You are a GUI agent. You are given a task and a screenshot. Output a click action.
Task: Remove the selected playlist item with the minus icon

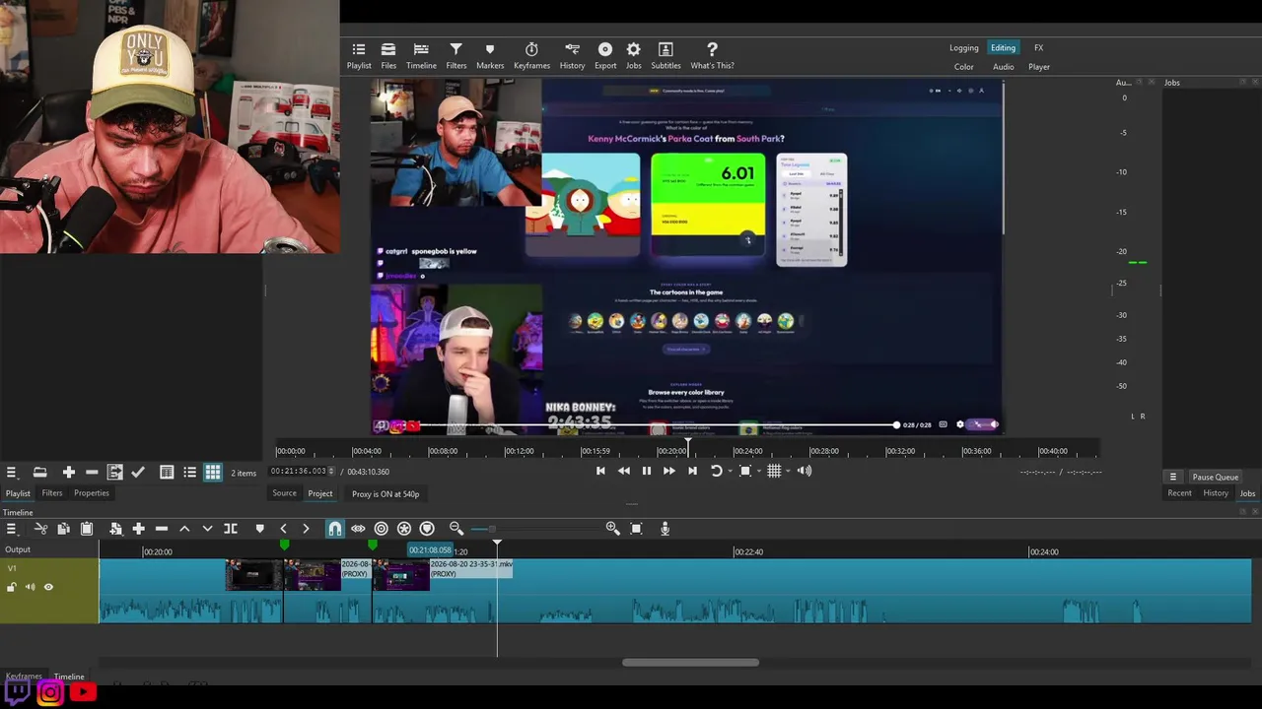pyautogui.click(x=92, y=473)
